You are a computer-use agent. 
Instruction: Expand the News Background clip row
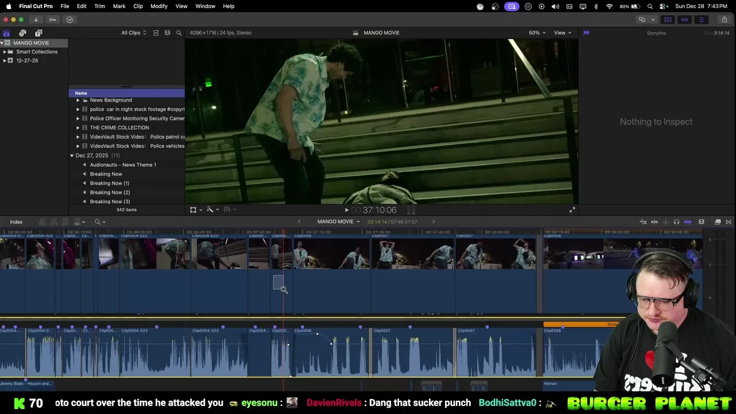78,100
